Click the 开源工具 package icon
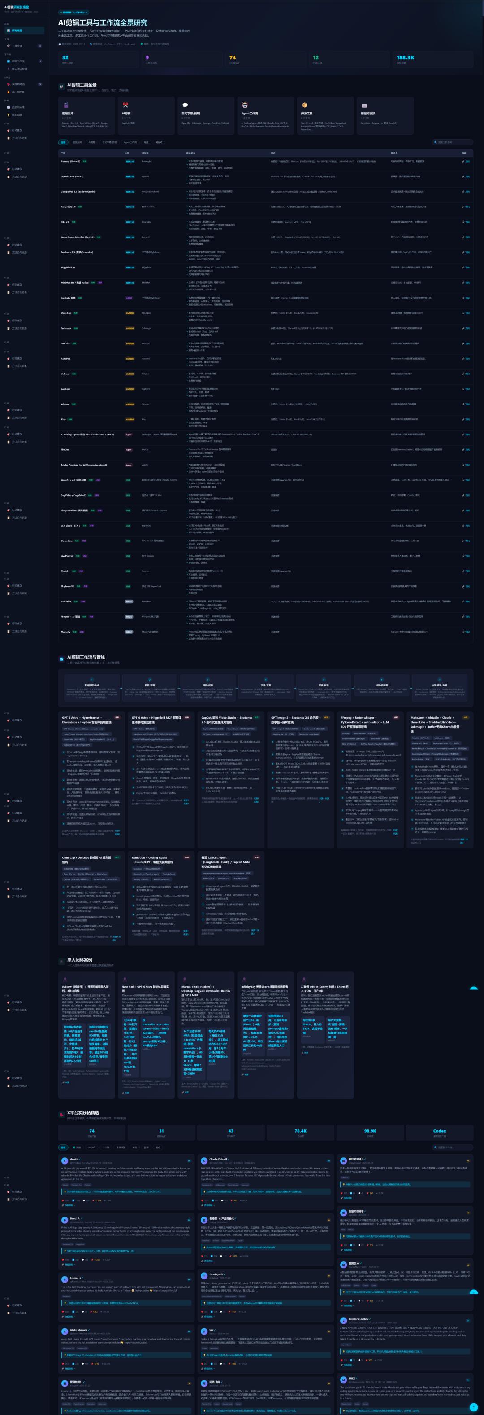484x1415 pixels. [x=304, y=105]
